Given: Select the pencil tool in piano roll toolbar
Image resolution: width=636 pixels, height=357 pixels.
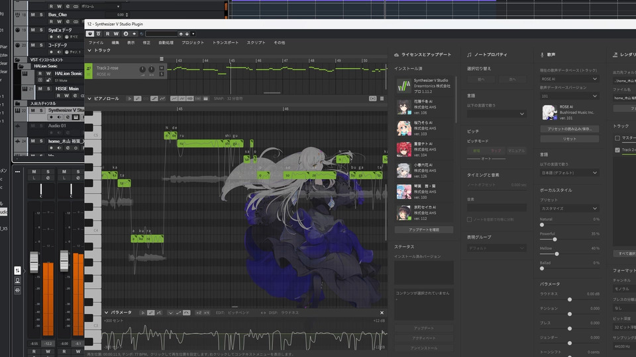Looking at the screenshot, I should [138, 99].
